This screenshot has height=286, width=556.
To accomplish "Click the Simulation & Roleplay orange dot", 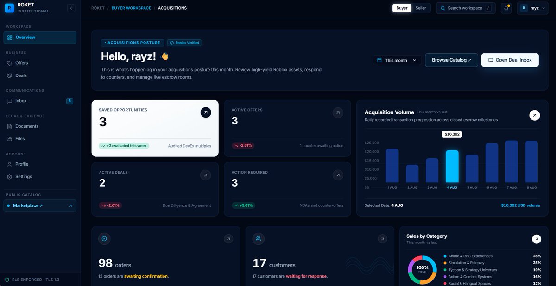I will coord(445,263).
